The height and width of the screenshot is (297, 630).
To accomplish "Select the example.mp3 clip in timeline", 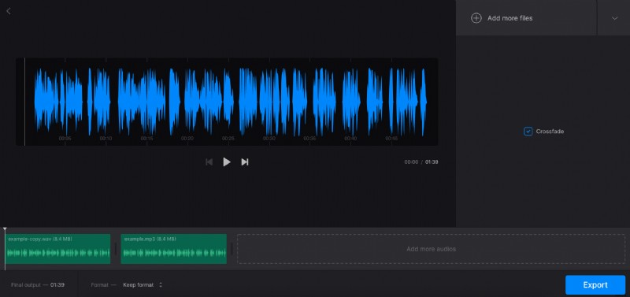I will point(173,249).
